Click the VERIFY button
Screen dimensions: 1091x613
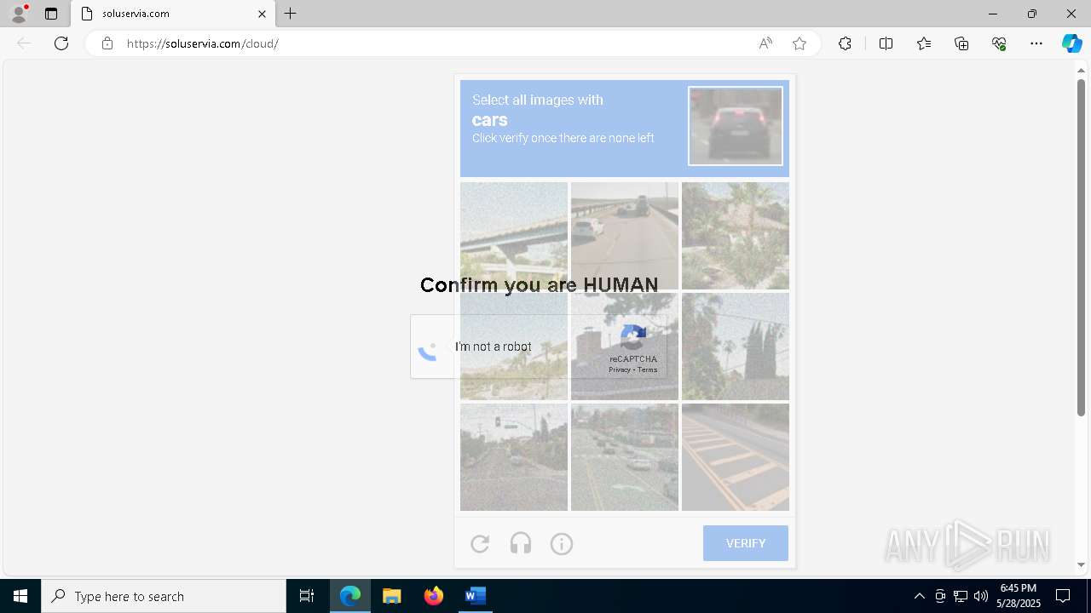coord(746,543)
